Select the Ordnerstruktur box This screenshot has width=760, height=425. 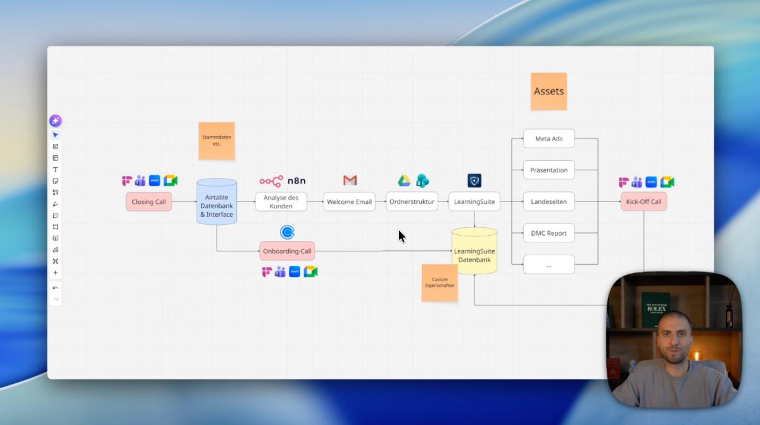[412, 202]
